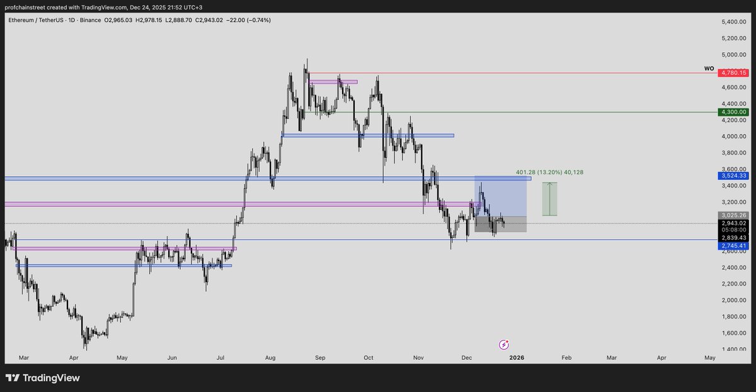Click the '401.28 (13.20%) 40,128' measurement text

pos(549,172)
